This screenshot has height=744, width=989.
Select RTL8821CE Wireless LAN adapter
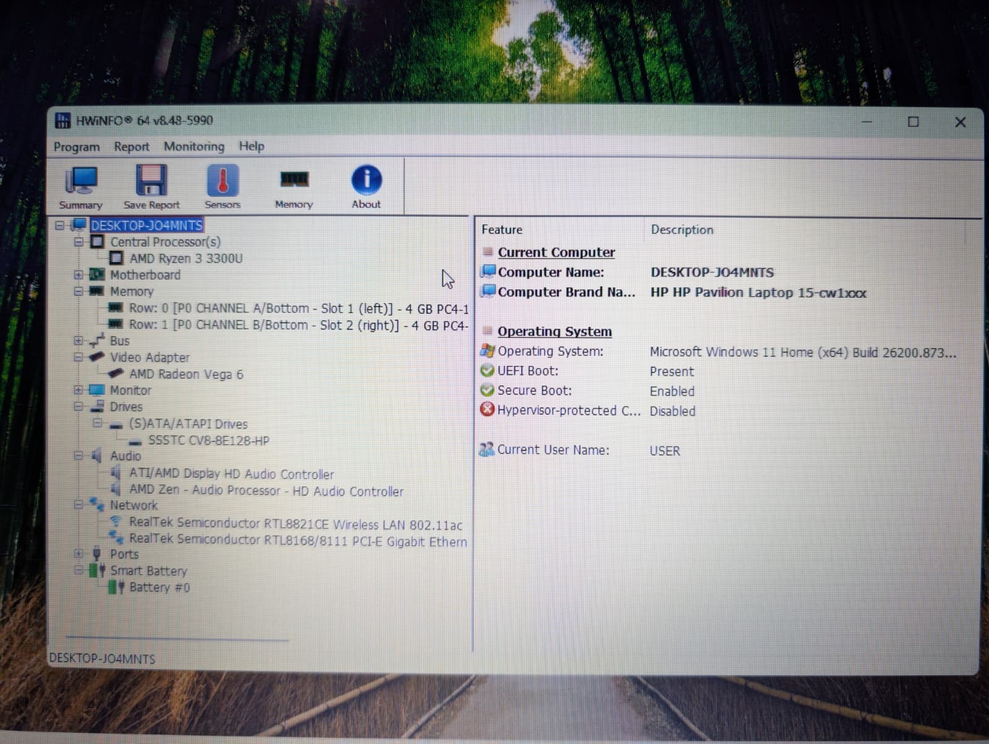[295, 524]
